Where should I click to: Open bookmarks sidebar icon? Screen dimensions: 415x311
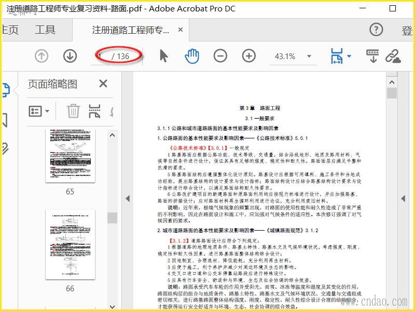point(5,120)
